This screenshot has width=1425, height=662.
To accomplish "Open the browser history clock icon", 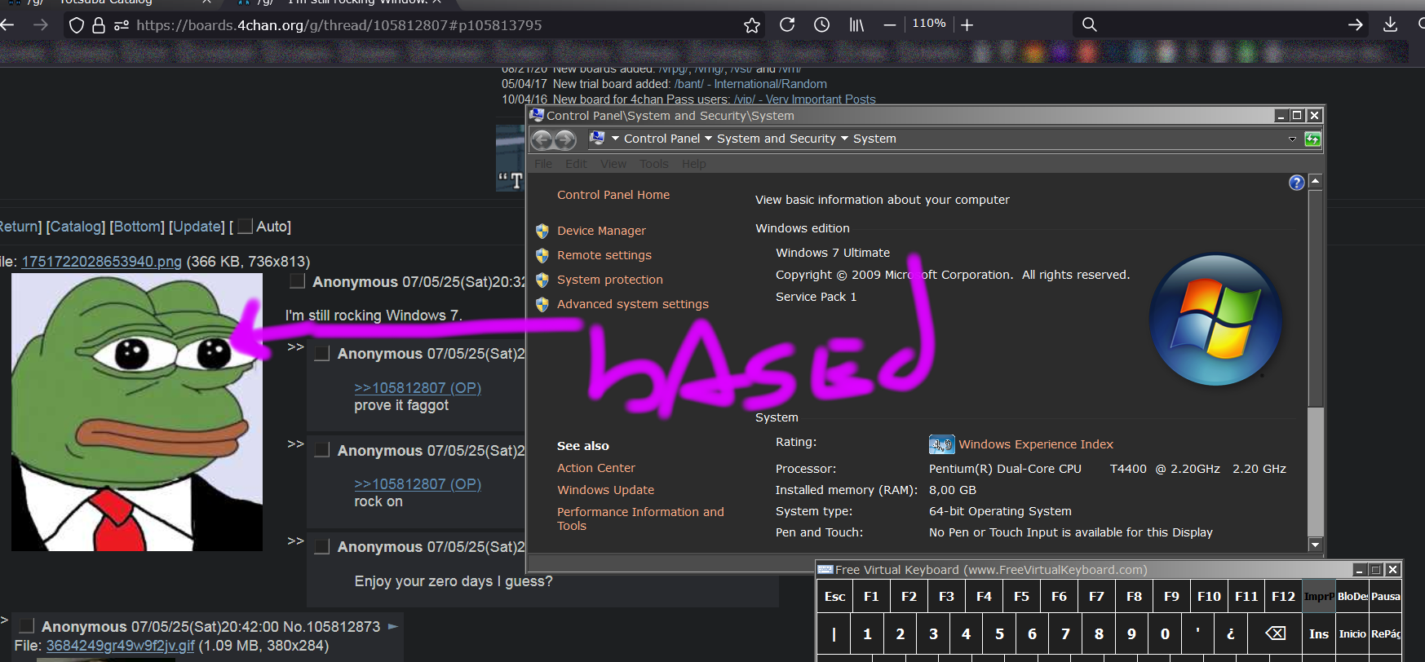I will [x=821, y=24].
